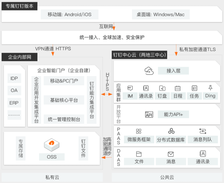Select the 分布式数据库 hexagon cluster icon
Image resolution: width=224 pixels, height=183 pixels.
click(x=171, y=131)
